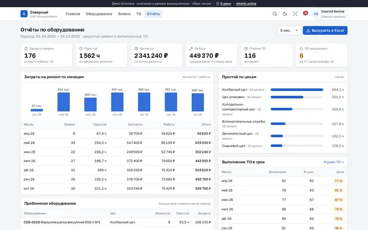Click the Ремонтов column header

click(163, 213)
